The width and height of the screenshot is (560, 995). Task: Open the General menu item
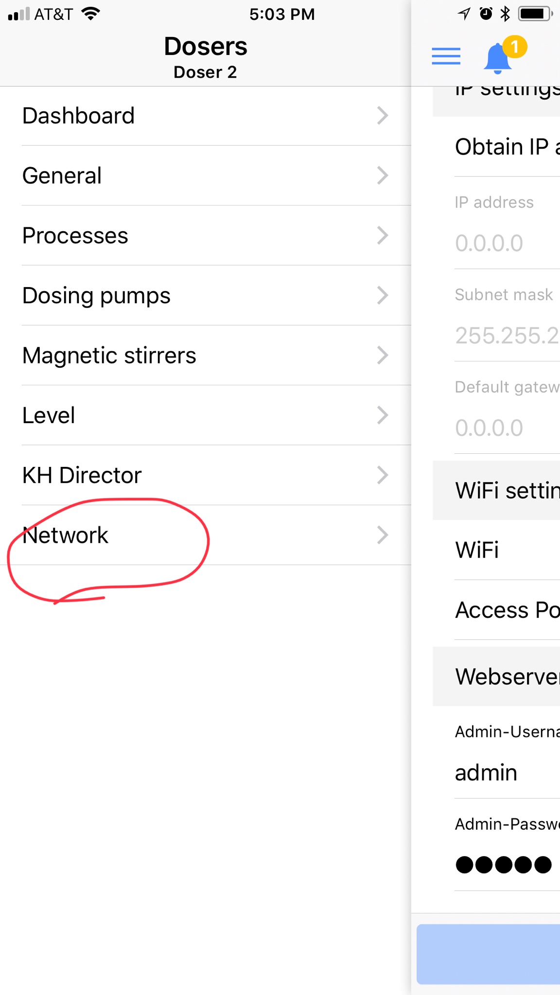pyautogui.click(x=206, y=176)
